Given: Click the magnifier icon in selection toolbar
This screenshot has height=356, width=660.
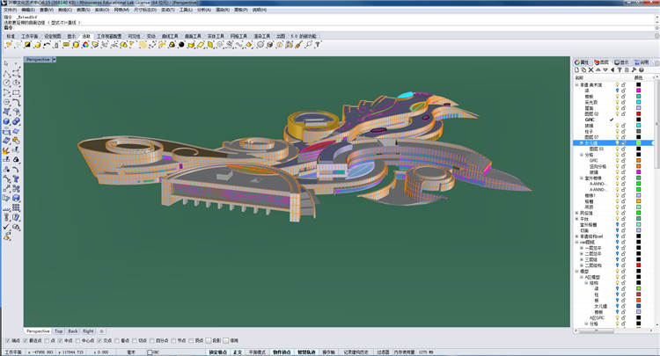Looking at the screenshot, I should point(308,45).
